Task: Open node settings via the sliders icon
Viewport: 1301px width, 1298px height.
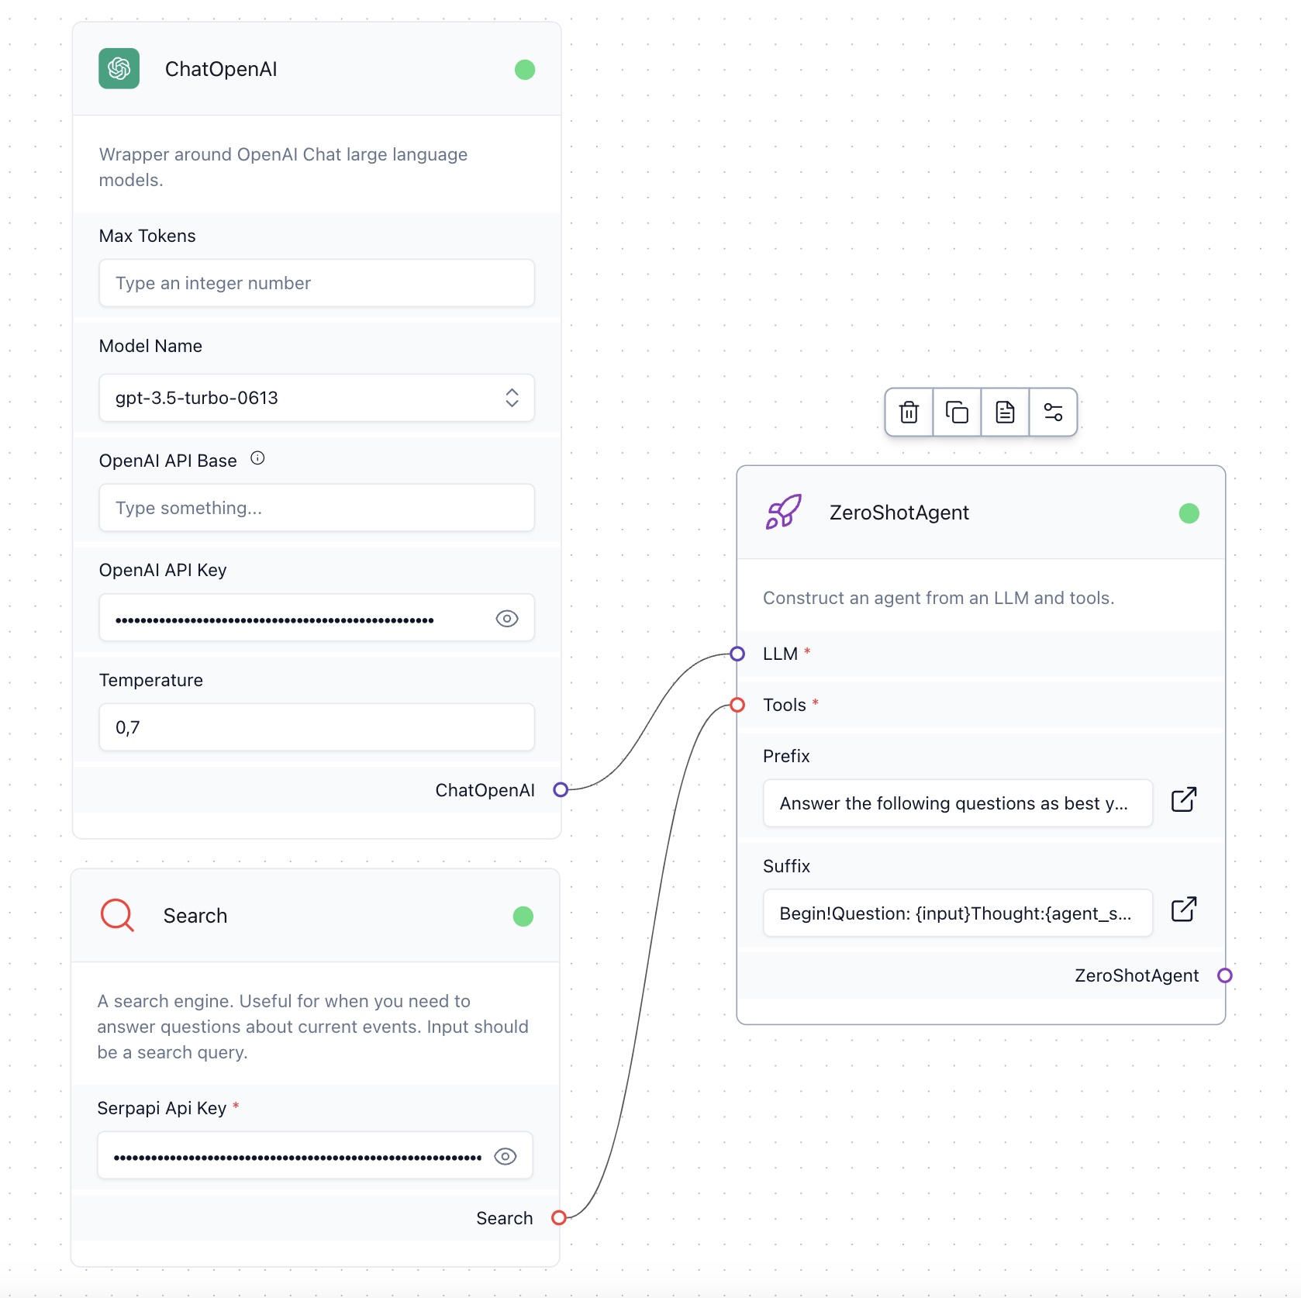Action: pos(1053,412)
